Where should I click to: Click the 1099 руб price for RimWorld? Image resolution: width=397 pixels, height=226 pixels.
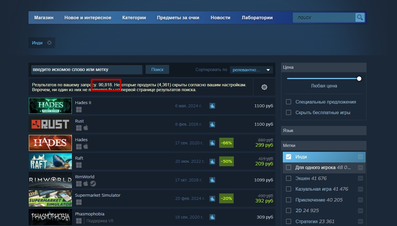[264, 180]
